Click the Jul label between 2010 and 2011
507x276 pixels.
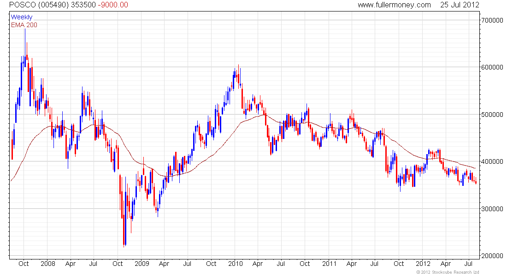[x=281, y=264]
